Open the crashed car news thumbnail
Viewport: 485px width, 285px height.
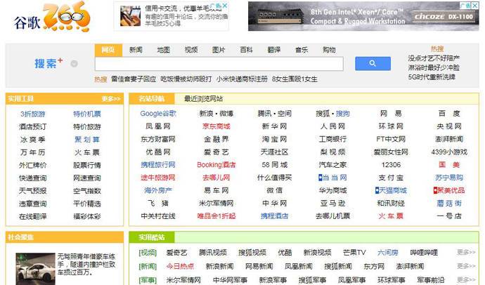click(x=35, y=269)
